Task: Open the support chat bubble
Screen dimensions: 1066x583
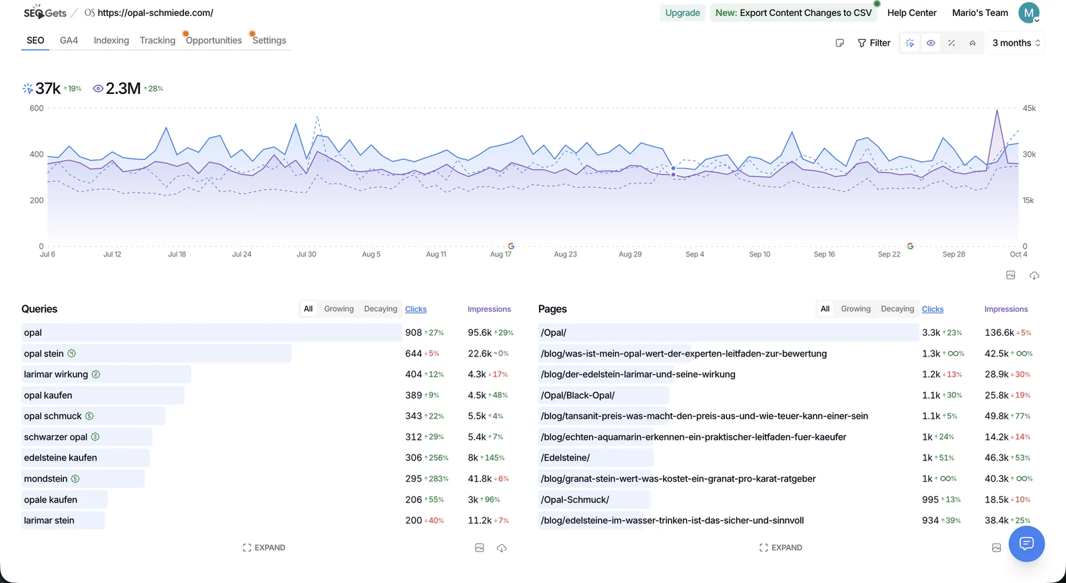Action: click(x=1027, y=544)
